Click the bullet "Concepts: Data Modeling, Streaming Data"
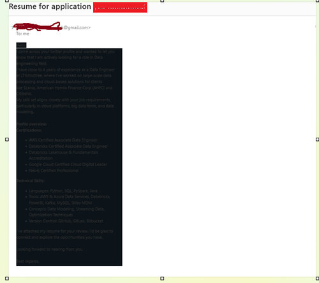The width and height of the screenshot is (319, 283). (x=66, y=209)
